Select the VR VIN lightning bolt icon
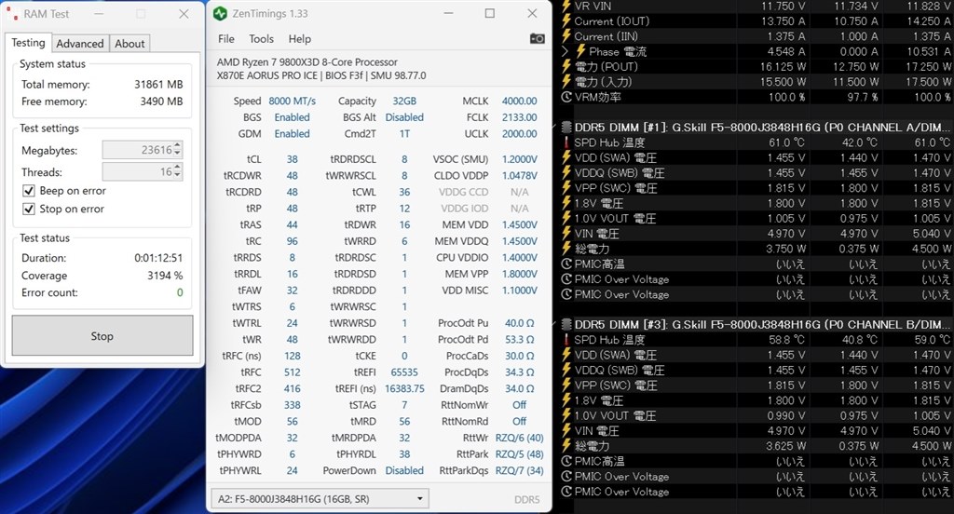 pyautogui.click(x=566, y=7)
